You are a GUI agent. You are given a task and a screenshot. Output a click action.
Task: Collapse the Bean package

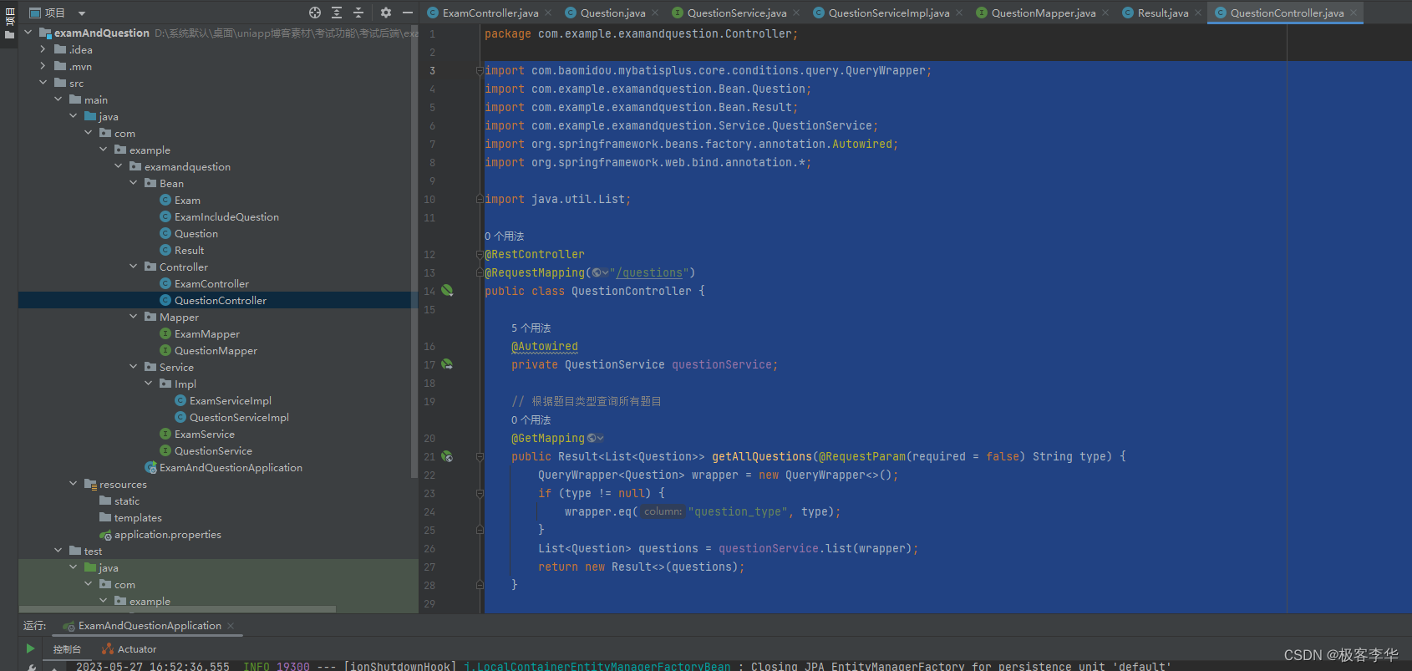pos(134,183)
